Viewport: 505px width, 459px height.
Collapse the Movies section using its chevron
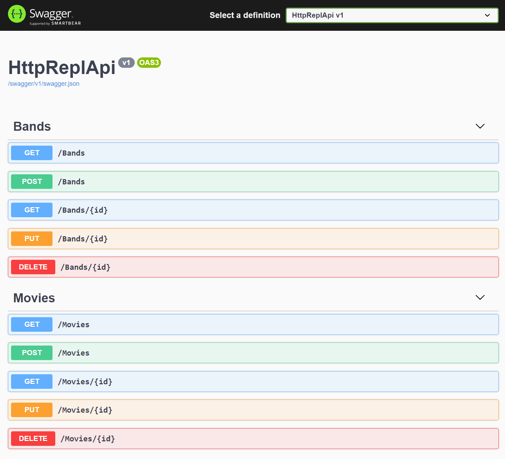click(479, 297)
